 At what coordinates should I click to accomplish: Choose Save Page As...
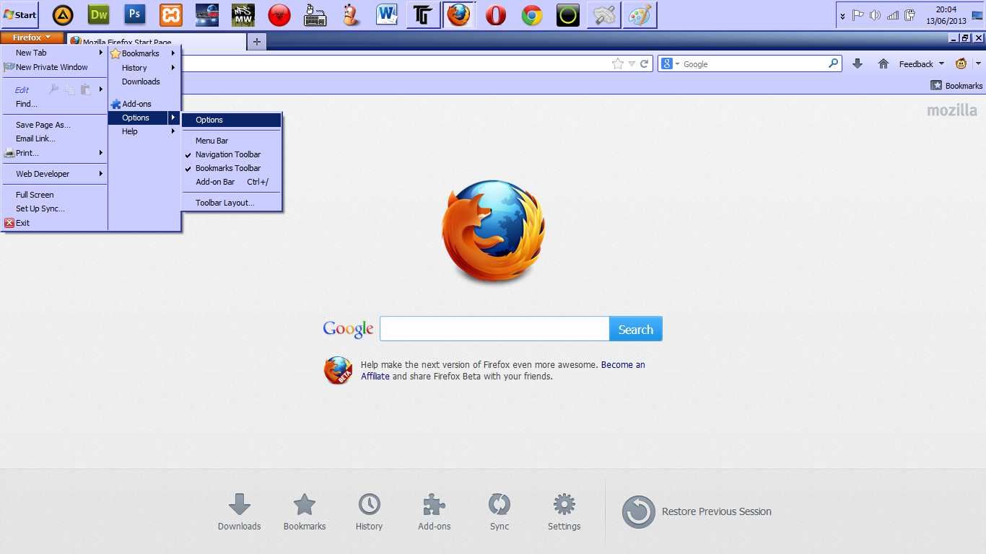point(54,125)
